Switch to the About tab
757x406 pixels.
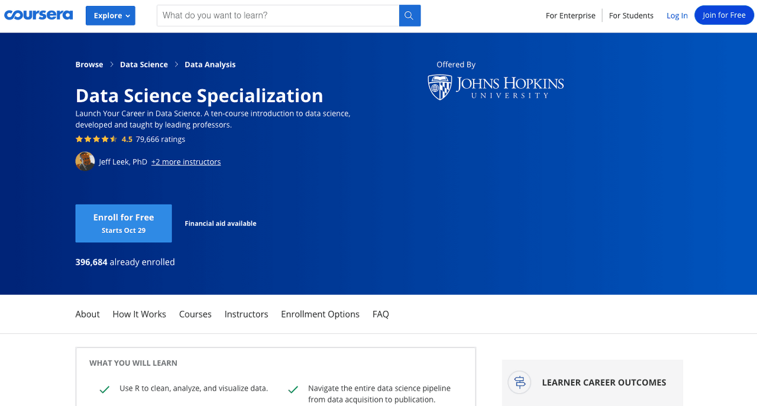[88, 314]
